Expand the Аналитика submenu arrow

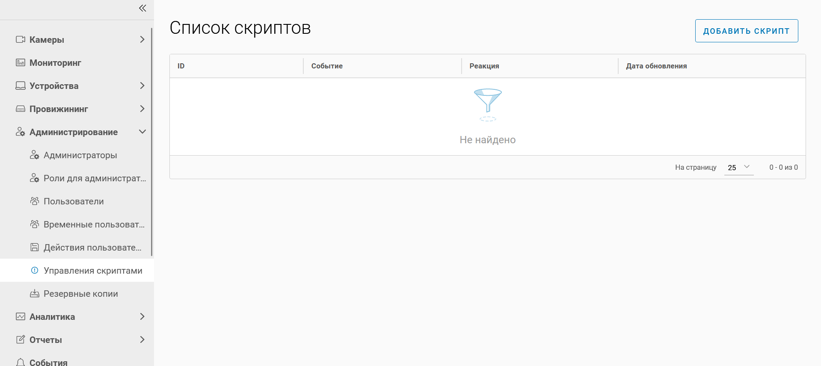coord(142,317)
